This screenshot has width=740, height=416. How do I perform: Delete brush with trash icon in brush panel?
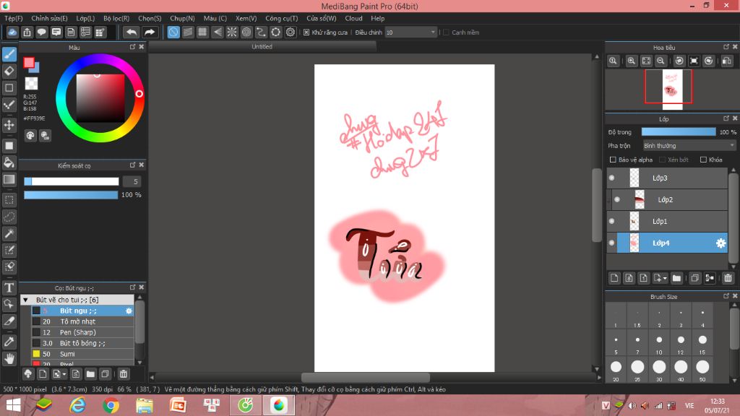(x=123, y=374)
